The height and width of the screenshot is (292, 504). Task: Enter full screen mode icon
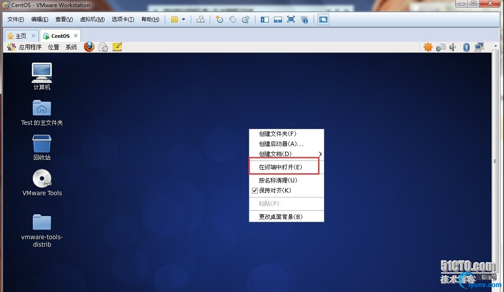pyautogui.click(x=291, y=20)
